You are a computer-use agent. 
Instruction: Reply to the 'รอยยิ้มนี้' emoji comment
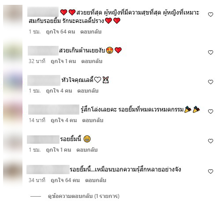click(87, 150)
